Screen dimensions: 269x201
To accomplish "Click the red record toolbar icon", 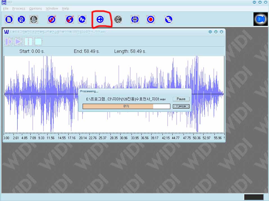I will coord(151,19).
